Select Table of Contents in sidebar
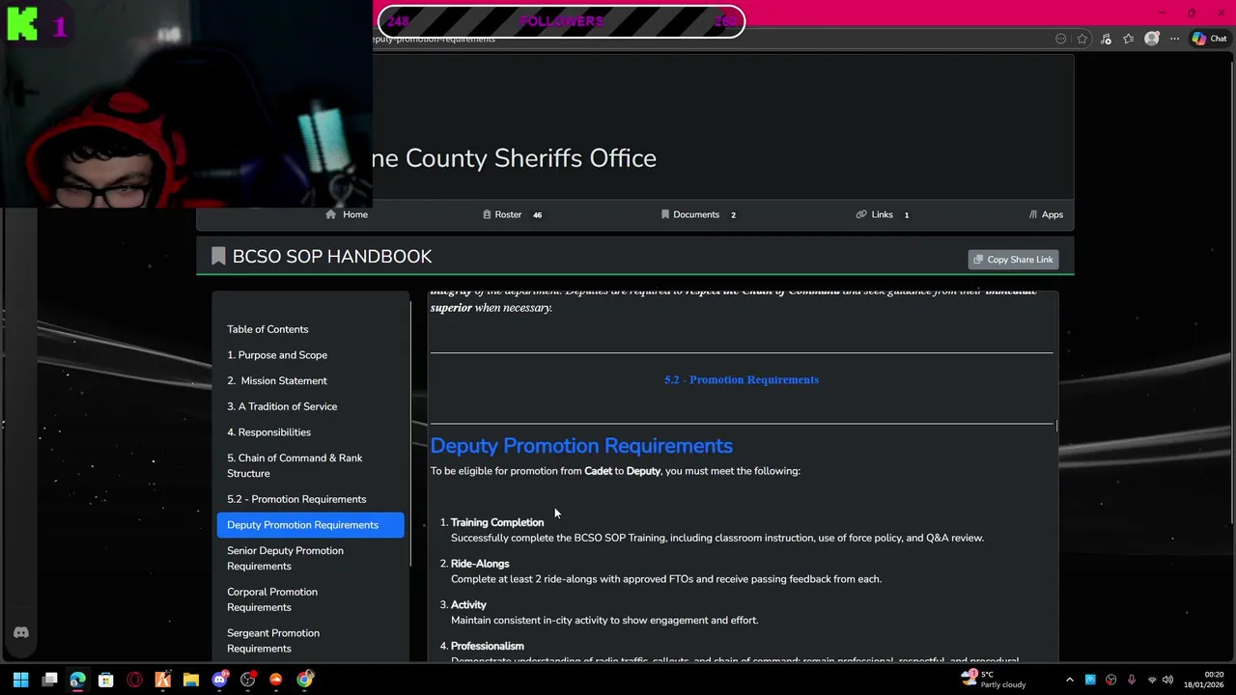Screen dimensions: 1236x695 (267, 329)
